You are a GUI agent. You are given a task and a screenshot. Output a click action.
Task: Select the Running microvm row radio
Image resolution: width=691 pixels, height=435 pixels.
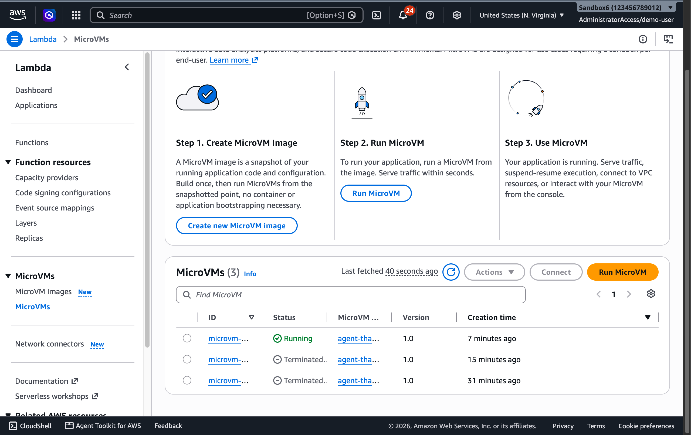[x=187, y=338]
